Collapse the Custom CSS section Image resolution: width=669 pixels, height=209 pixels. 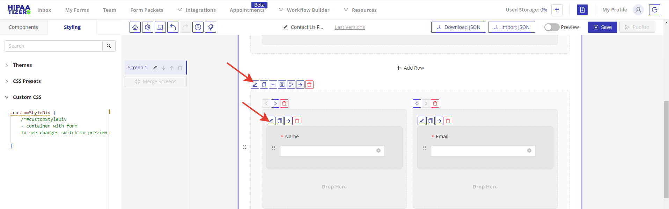click(x=27, y=97)
